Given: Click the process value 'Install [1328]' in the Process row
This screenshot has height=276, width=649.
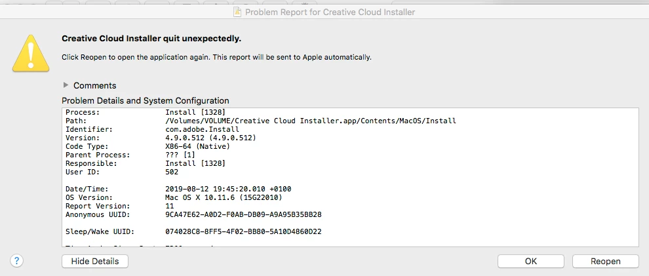Looking at the screenshot, I should pos(195,112).
